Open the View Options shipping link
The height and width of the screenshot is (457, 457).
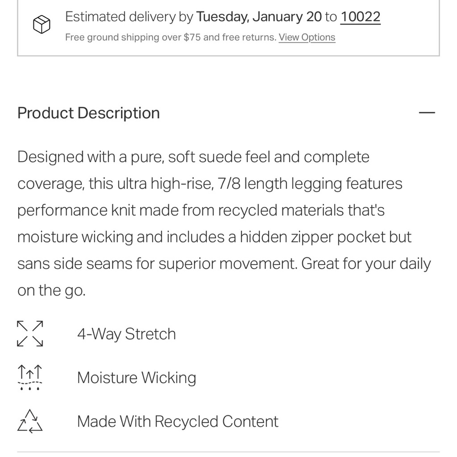307,37
